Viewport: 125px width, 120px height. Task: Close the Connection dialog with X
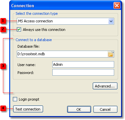point(117,5)
